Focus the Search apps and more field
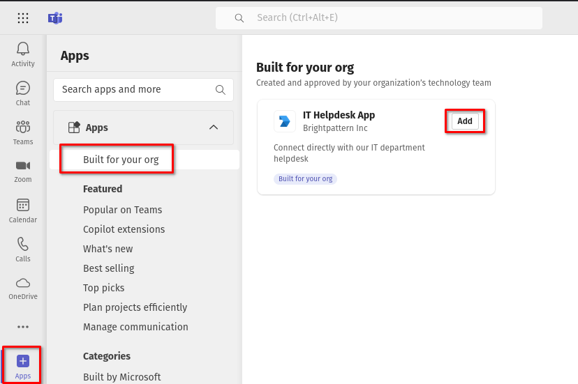Screen dimensions: 578x384 pyautogui.click(x=143, y=89)
